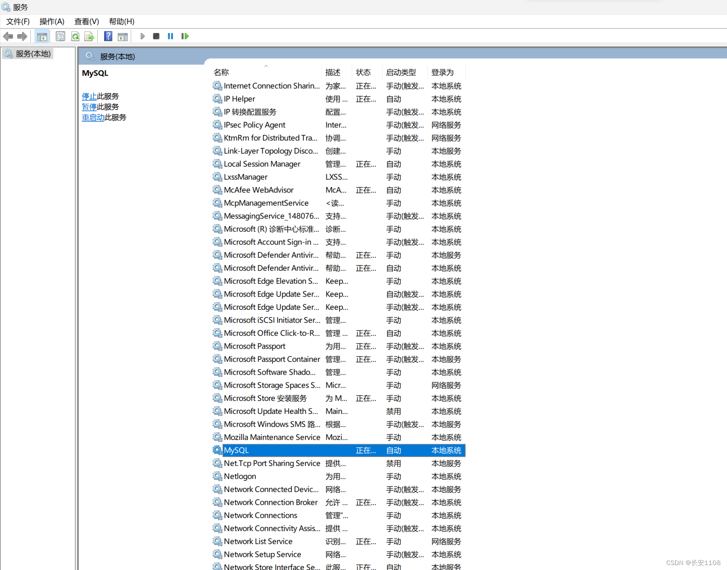Click gear icon of MySQL service

(x=217, y=450)
